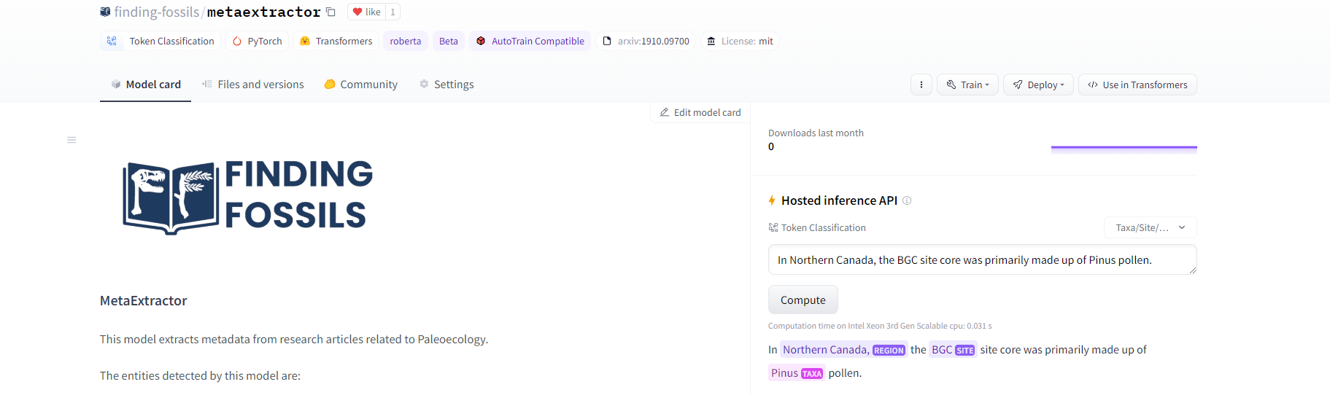Click the downloads last month graph line
The image size is (1330, 395).
pyautogui.click(x=1124, y=147)
